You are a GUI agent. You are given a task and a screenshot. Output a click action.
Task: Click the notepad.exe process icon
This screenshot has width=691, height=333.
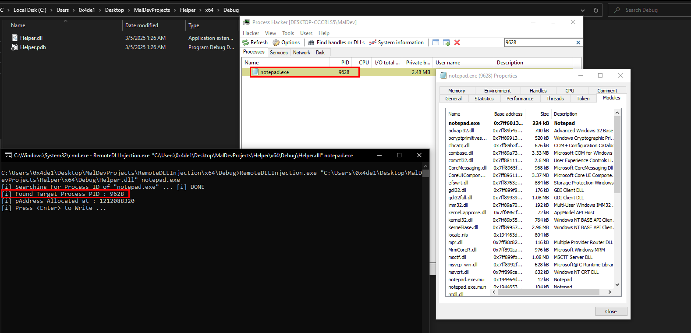tap(255, 72)
